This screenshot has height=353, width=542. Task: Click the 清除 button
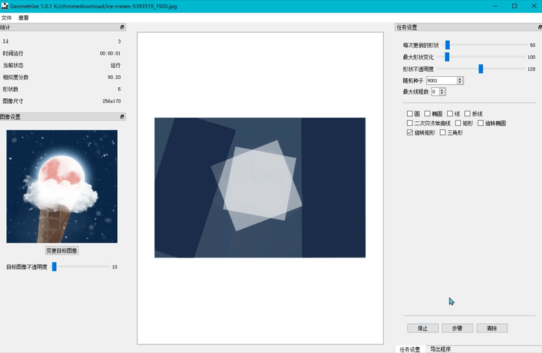(492, 328)
